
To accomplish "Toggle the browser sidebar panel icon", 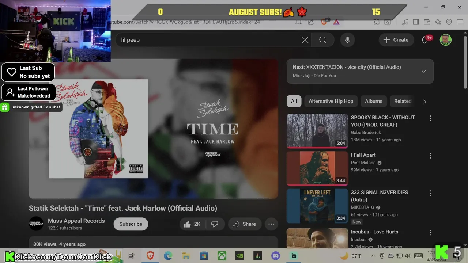I will [x=416, y=22].
